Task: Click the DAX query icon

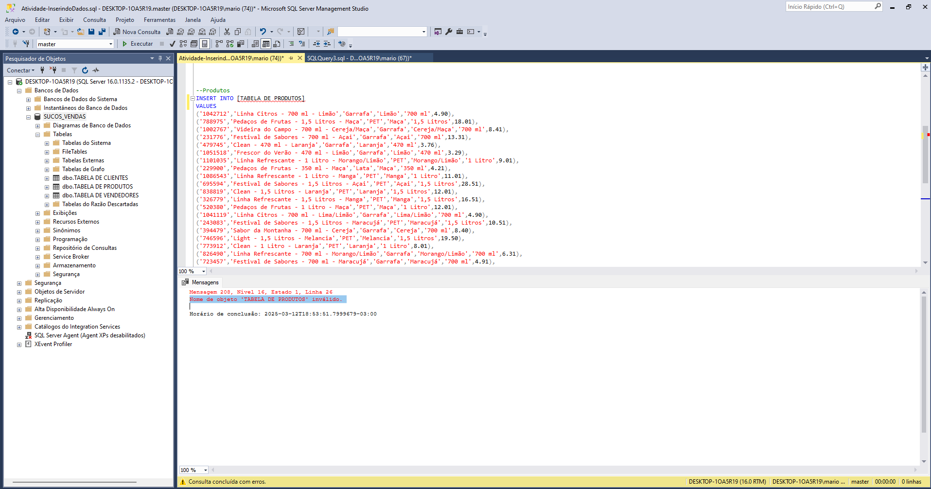Action: pos(212,32)
